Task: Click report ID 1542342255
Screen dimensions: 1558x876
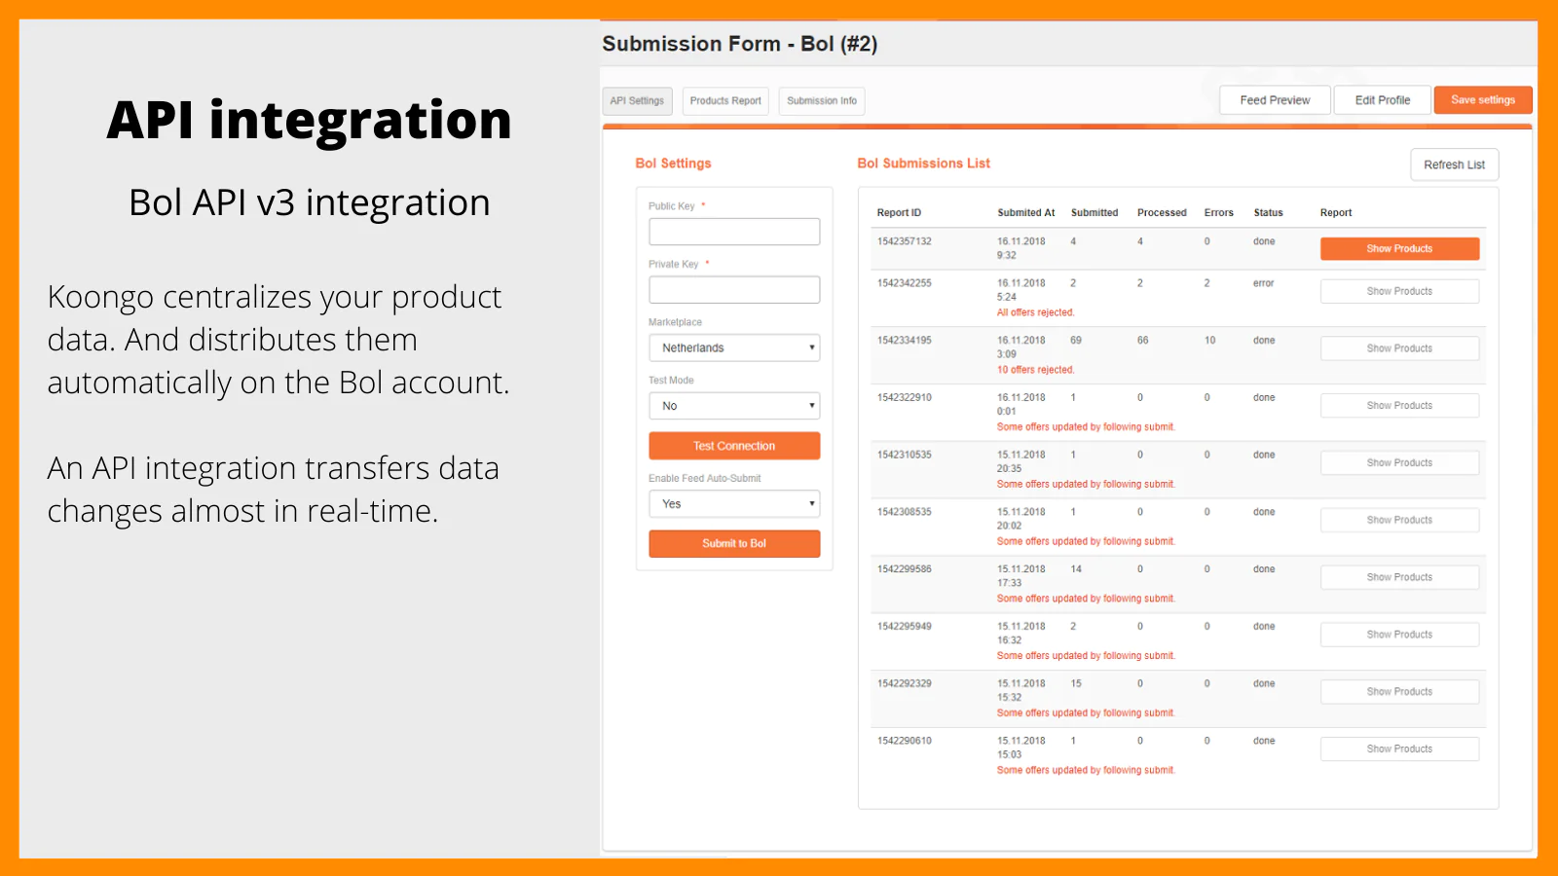Action: 905,283
